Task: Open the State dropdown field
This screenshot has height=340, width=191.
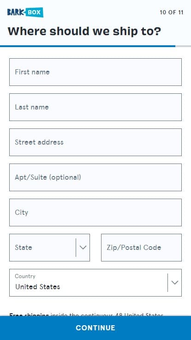Action: point(49,248)
